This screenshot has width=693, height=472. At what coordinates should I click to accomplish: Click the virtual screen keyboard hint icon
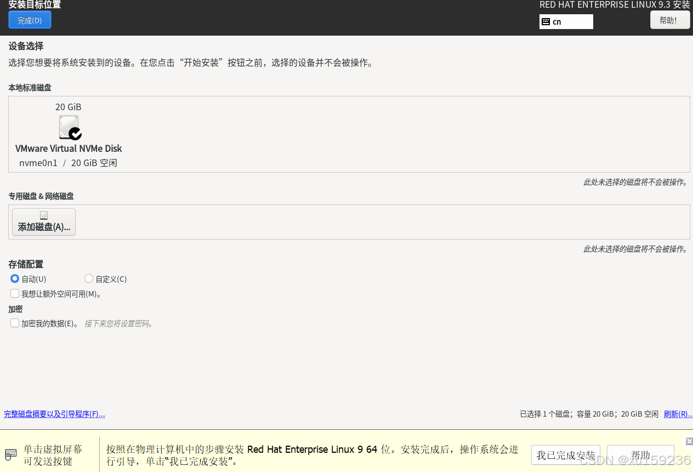[11, 454]
